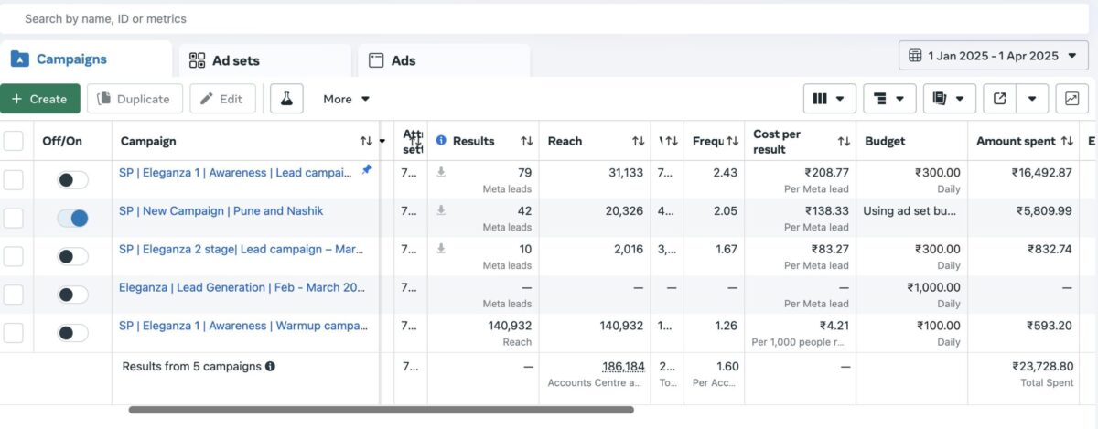
Task: Click amount spent ₹16,492.87 cell
Action: click(1025, 179)
